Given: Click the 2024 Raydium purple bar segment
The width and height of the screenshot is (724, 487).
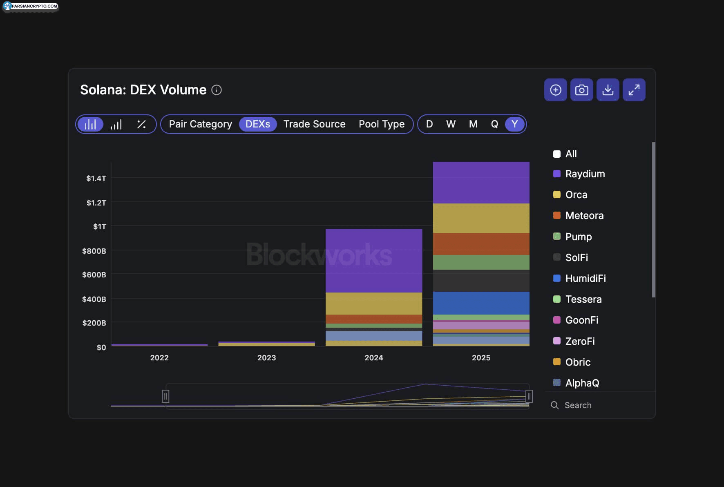Looking at the screenshot, I should pyautogui.click(x=374, y=261).
